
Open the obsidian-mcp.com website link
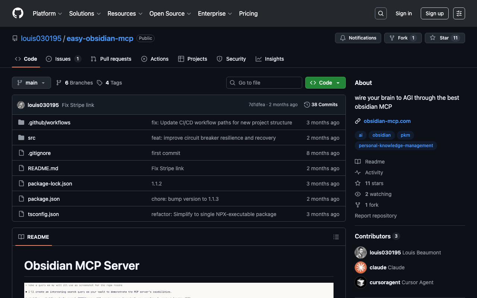point(387,121)
